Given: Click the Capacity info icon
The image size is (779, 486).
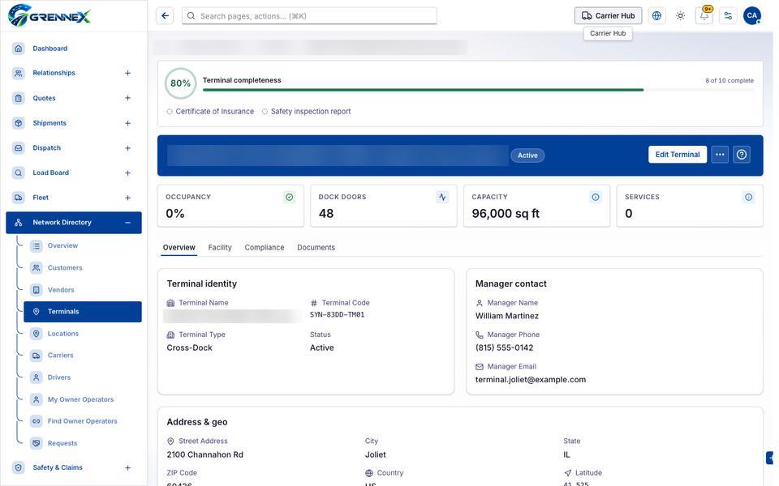Looking at the screenshot, I should tap(595, 198).
